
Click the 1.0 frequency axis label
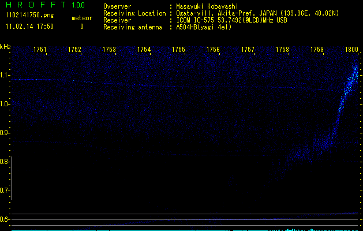tap(5, 104)
